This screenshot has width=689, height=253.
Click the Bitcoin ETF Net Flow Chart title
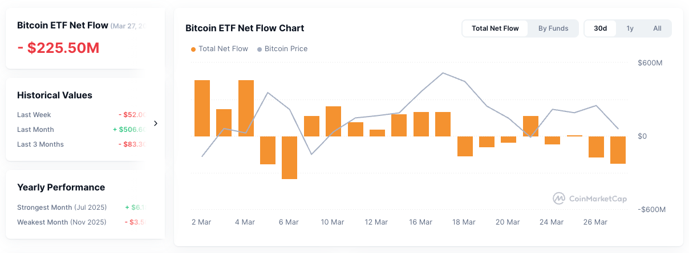[245, 28]
